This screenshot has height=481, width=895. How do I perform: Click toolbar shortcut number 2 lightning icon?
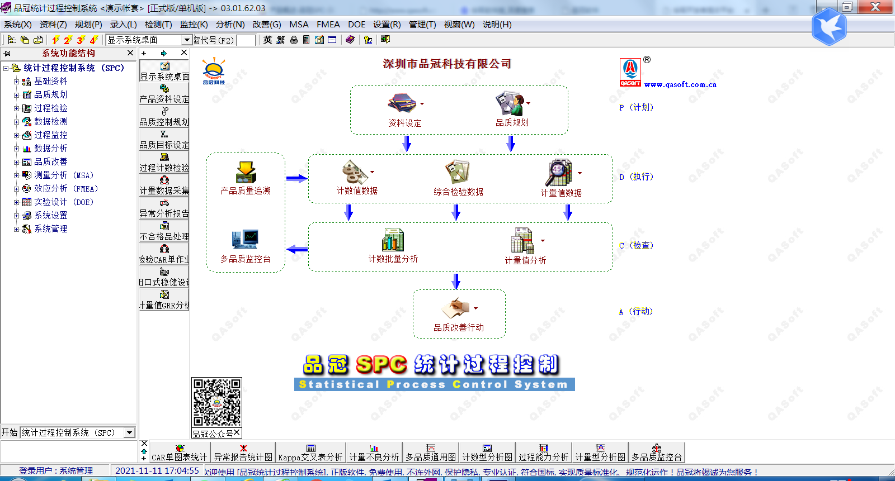68,40
